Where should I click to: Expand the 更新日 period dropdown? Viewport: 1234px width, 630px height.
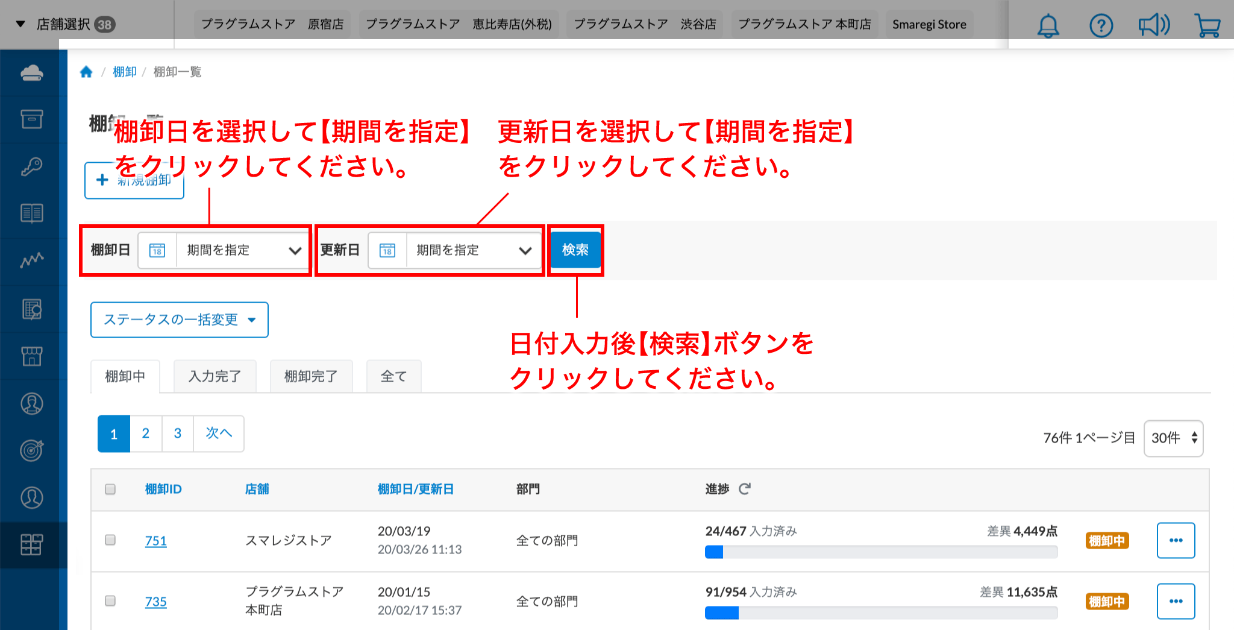(x=471, y=250)
